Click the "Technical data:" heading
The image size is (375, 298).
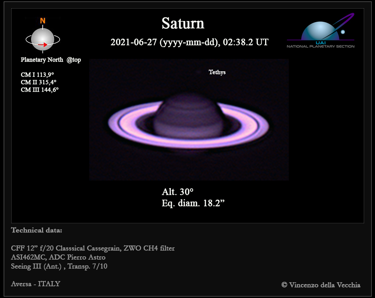pos(37,230)
